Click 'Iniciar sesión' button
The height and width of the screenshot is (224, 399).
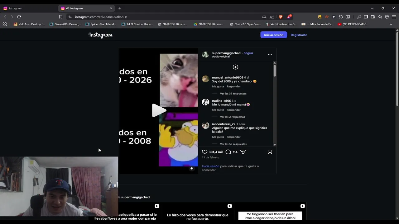[x=274, y=35]
